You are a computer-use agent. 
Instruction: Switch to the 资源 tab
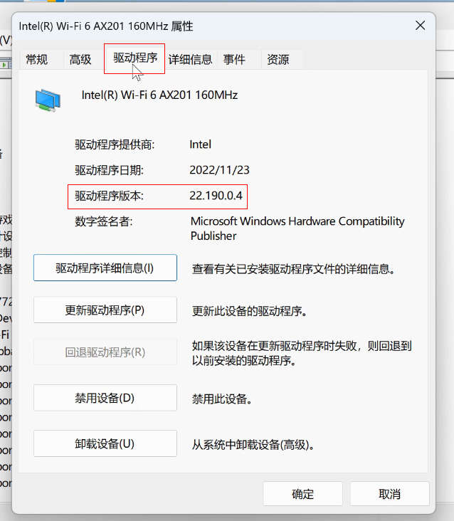pos(278,60)
